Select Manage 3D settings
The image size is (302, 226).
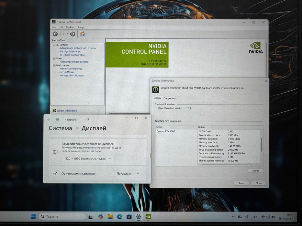pyautogui.click(x=70, y=52)
